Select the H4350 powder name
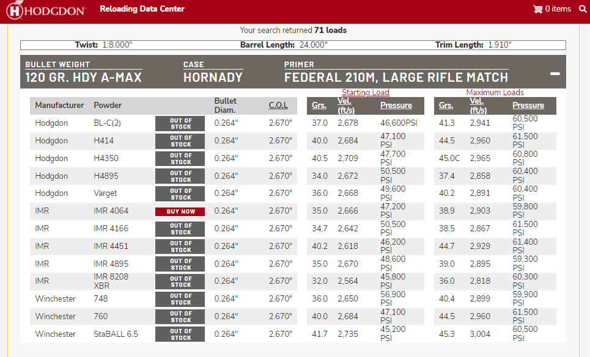Screen dimensions: 590x357 pos(106,159)
